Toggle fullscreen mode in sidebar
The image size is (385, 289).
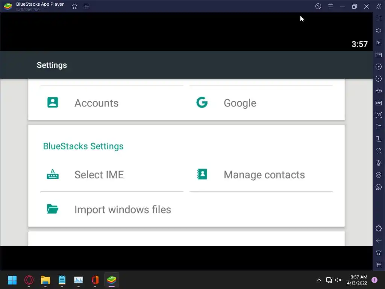pos(379,18)
